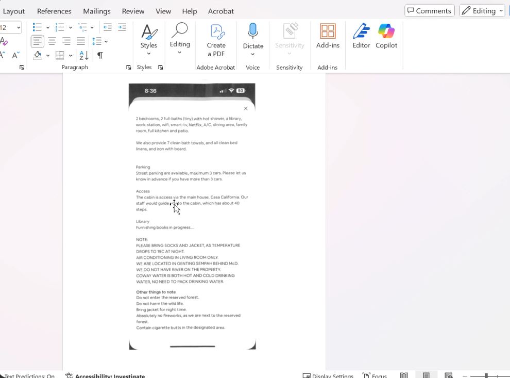This screenshot has width=510, height=378.
Task: Decrease the paragraph indent
Action: click(x=108, y=27)
